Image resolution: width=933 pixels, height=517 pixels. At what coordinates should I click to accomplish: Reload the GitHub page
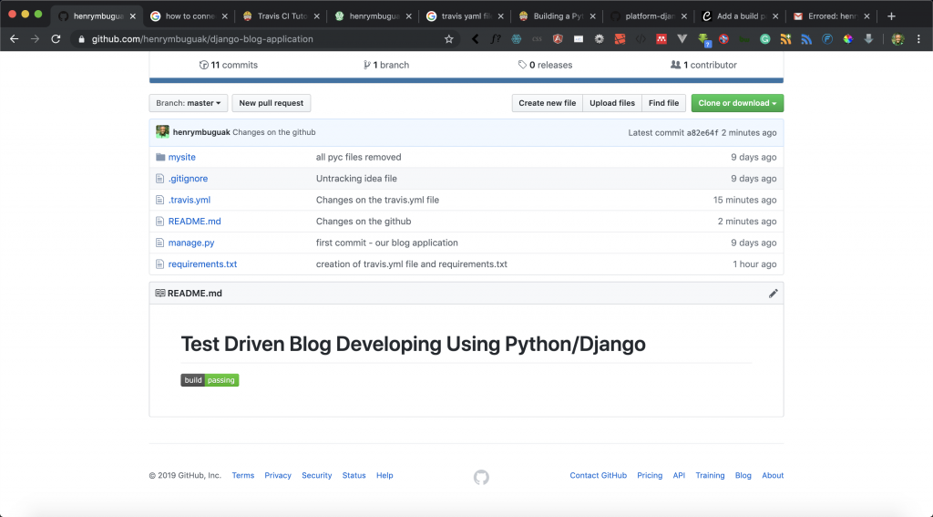pos(56,38)
